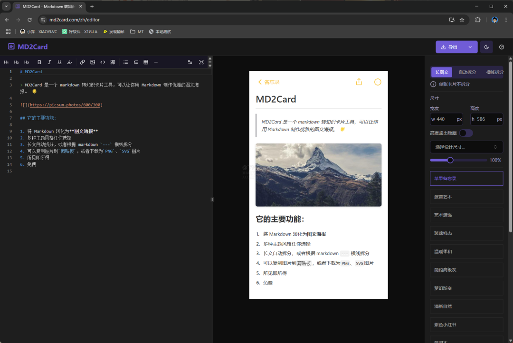Click the italic formatting icon
Image resolution: width=513 pixels, height=343 pixels.
point(49,62)
